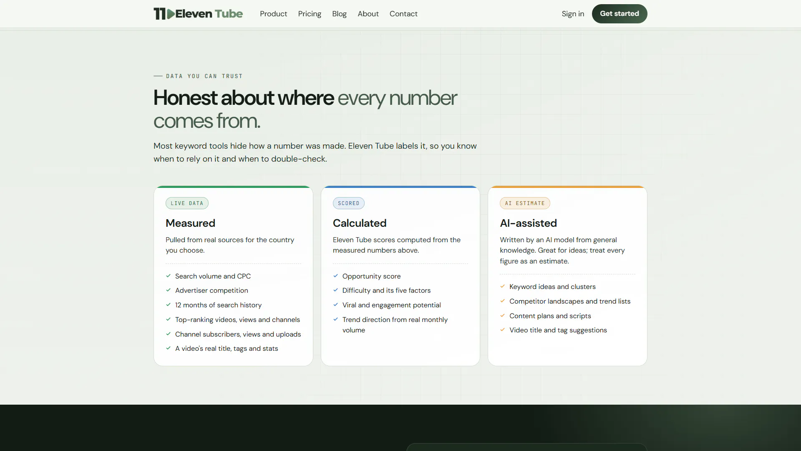Click checkmark beside Viral and engagement potential

coord(335,304)
